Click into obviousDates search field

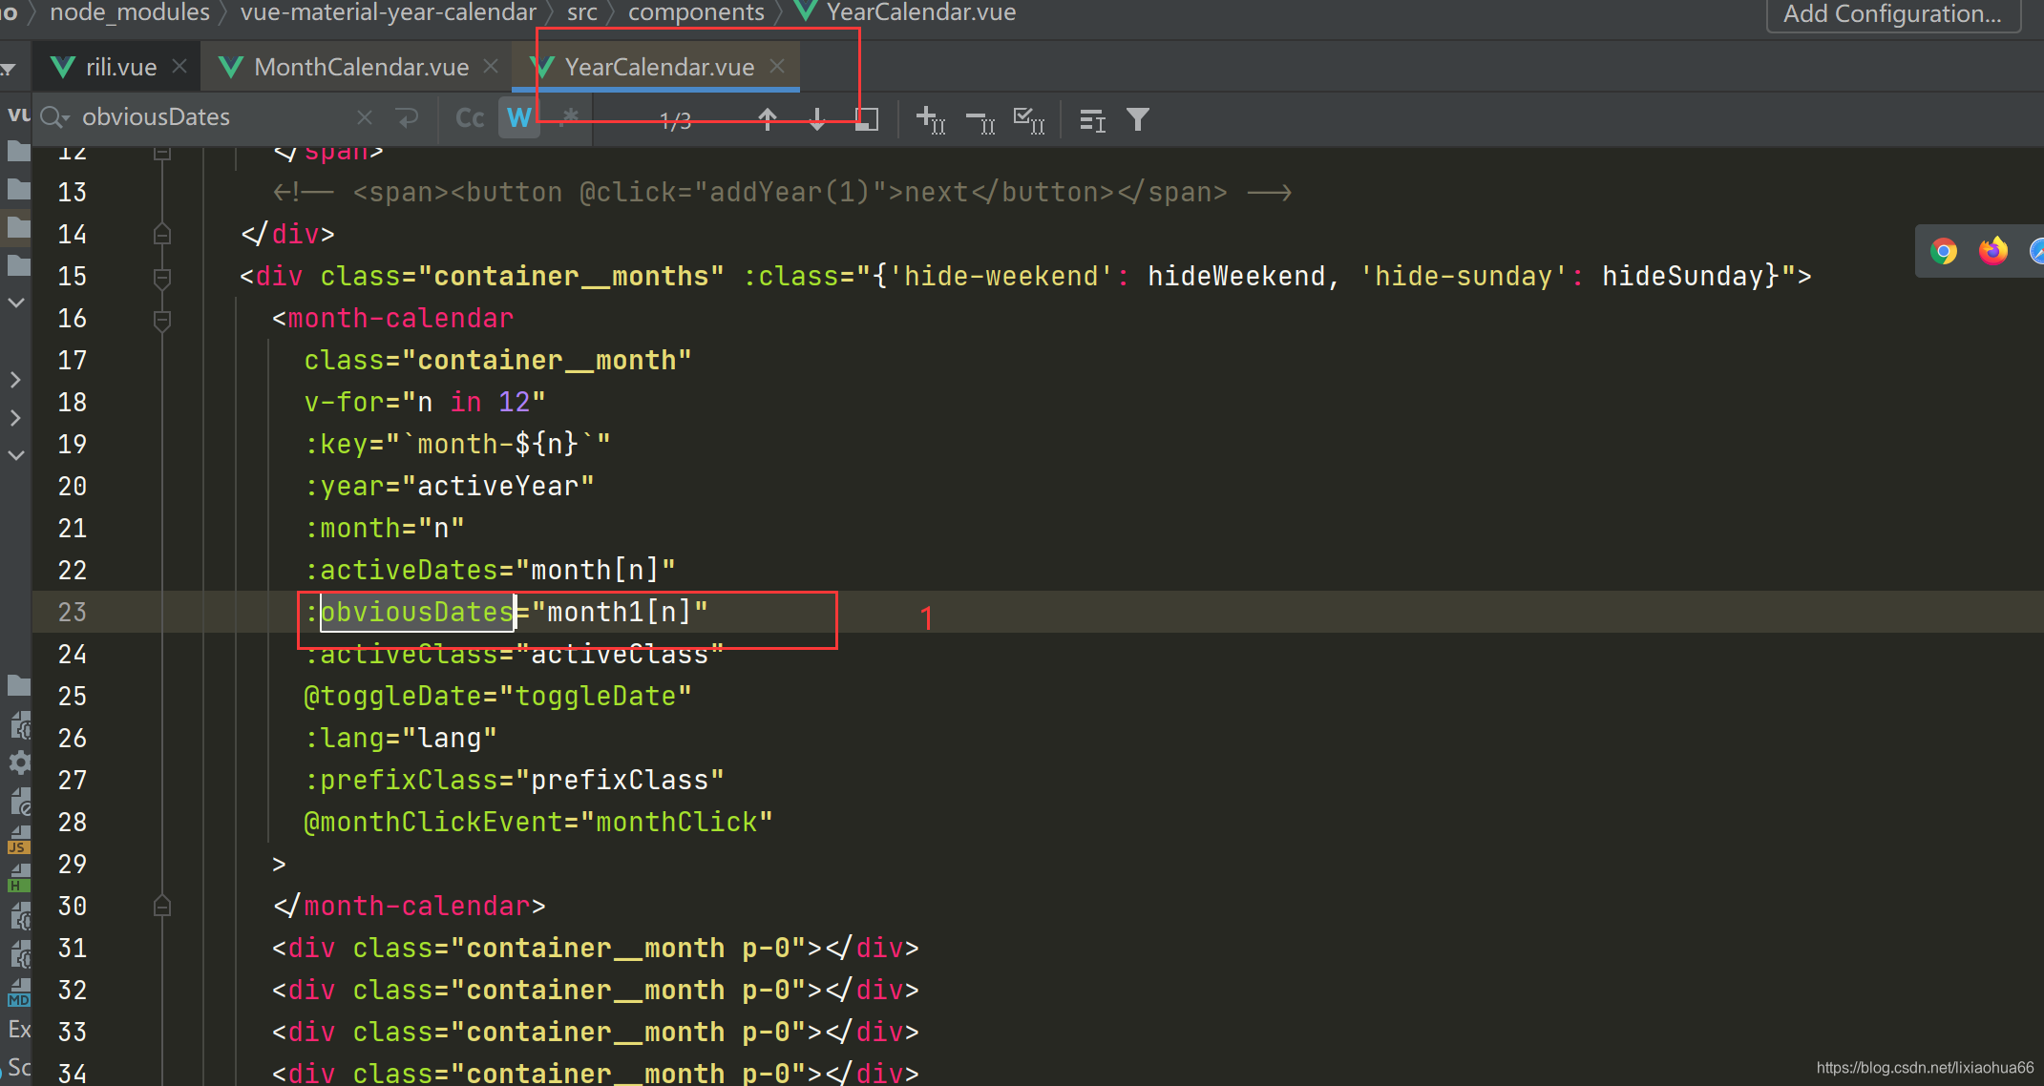click(x=210, y=117)
